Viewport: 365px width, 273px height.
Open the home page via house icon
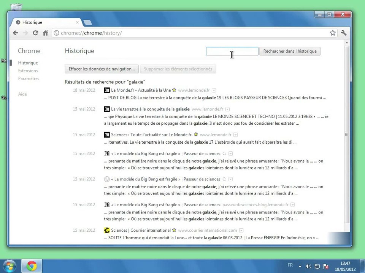46,33
